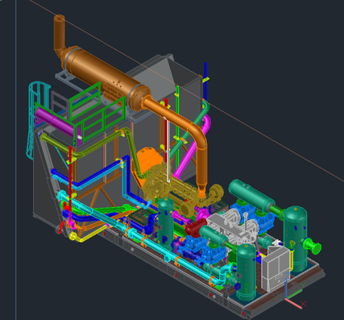Click the tall blue vertical pipe
The image size is (344, 320).
[206, 81]
